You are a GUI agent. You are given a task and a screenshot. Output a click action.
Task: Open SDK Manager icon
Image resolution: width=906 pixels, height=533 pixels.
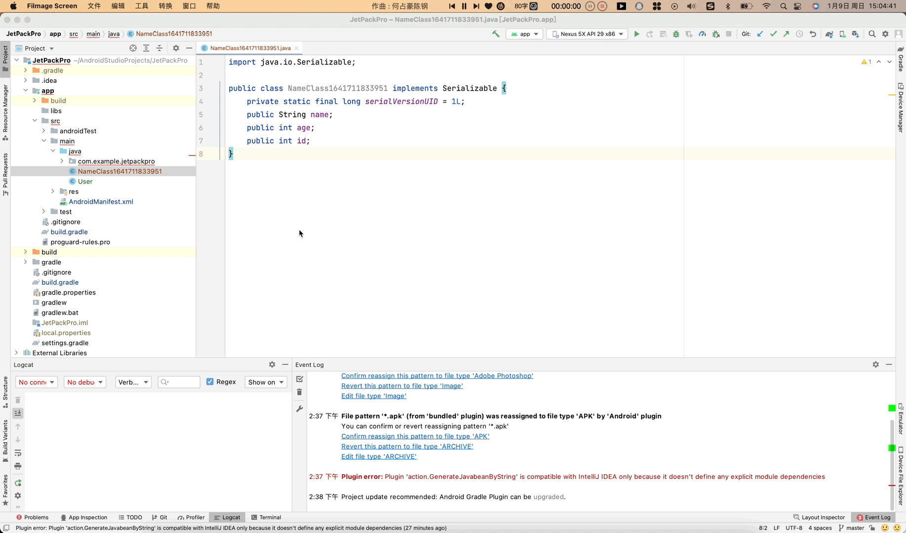click(x=856, y=34)
